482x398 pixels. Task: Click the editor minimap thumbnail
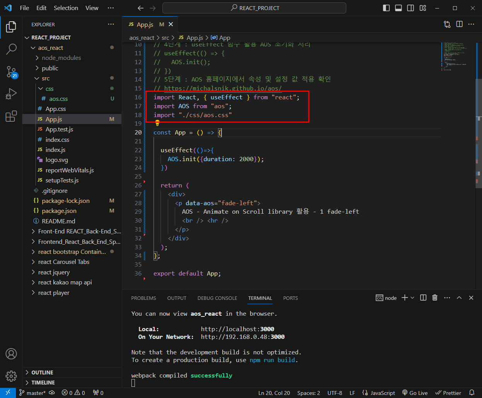tap(455, 58)
